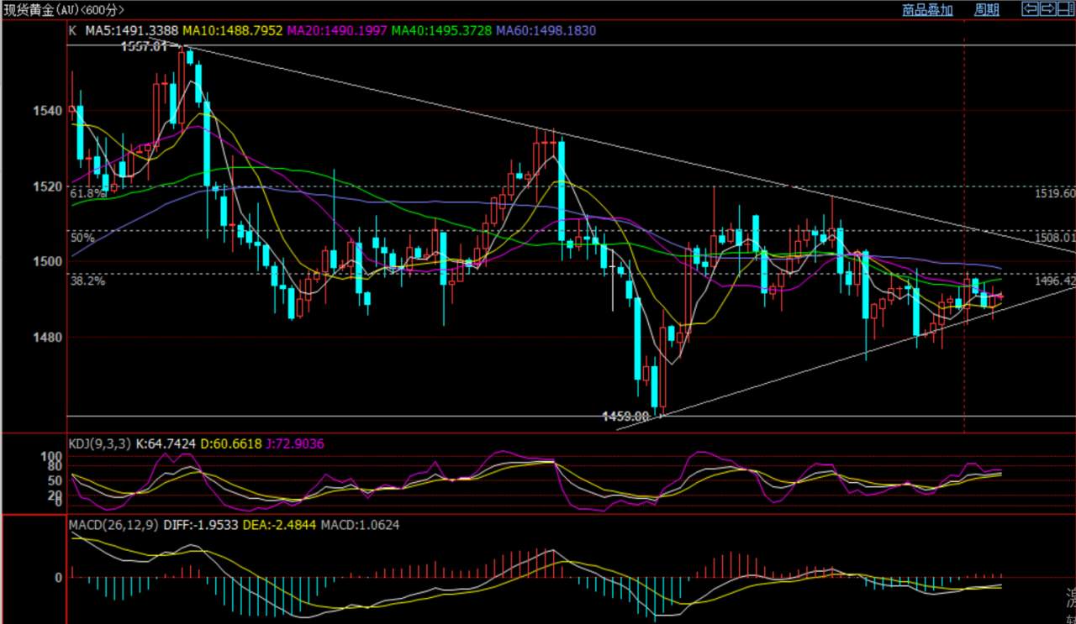Select the MA10:1488.7952 indicator label
Image resolution: width=1076 pixels, height=624 pixels.
click(235, 31)
